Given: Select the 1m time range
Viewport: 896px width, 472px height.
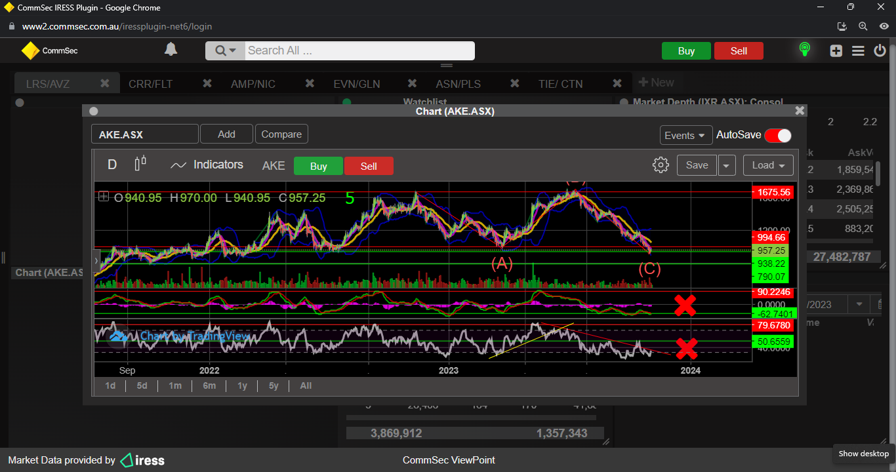Looking at the screenshot, I should coord(174,385).
